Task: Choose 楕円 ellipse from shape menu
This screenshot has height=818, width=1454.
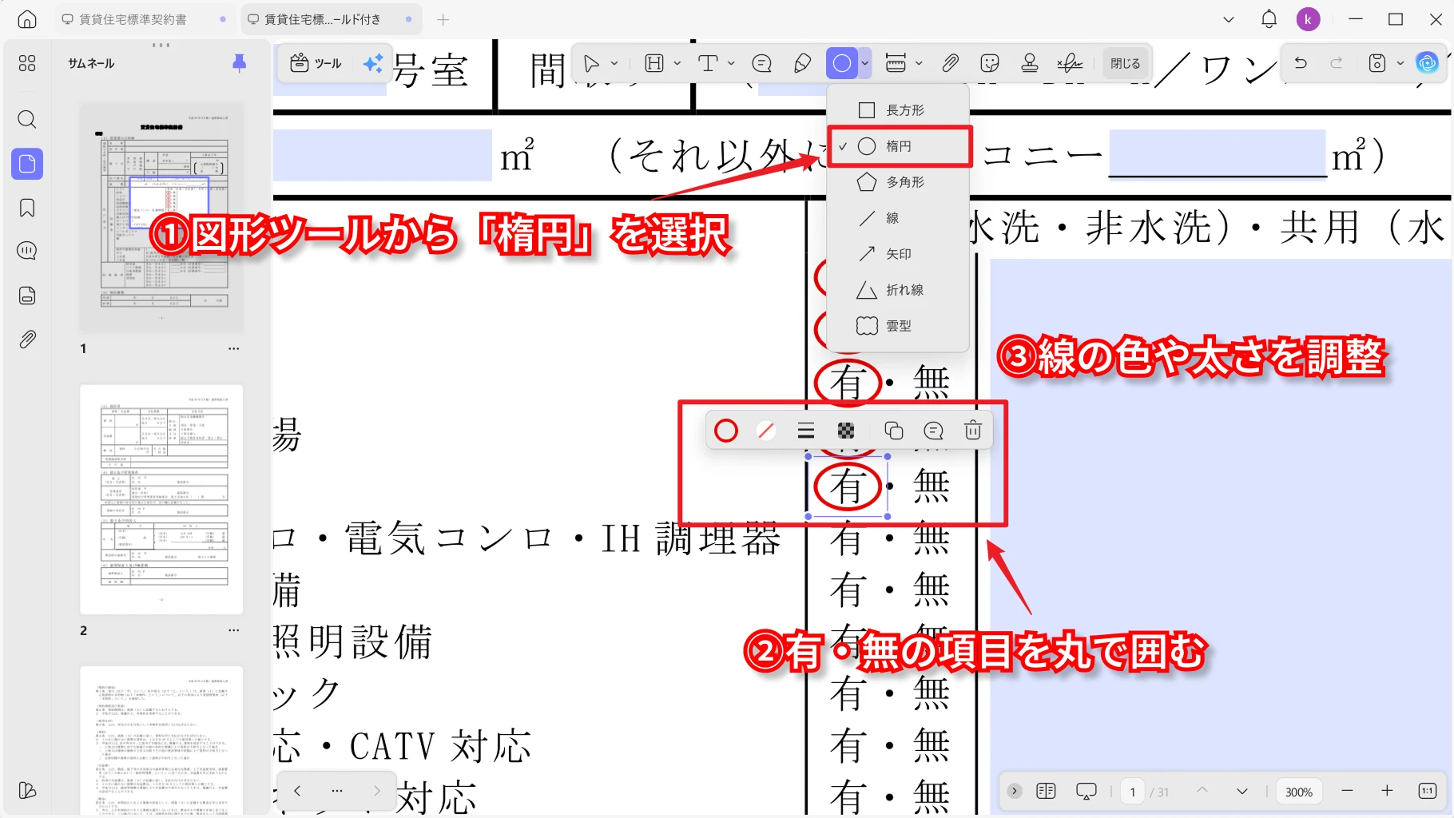Action: pyautogui.click(x=898, y=146)
